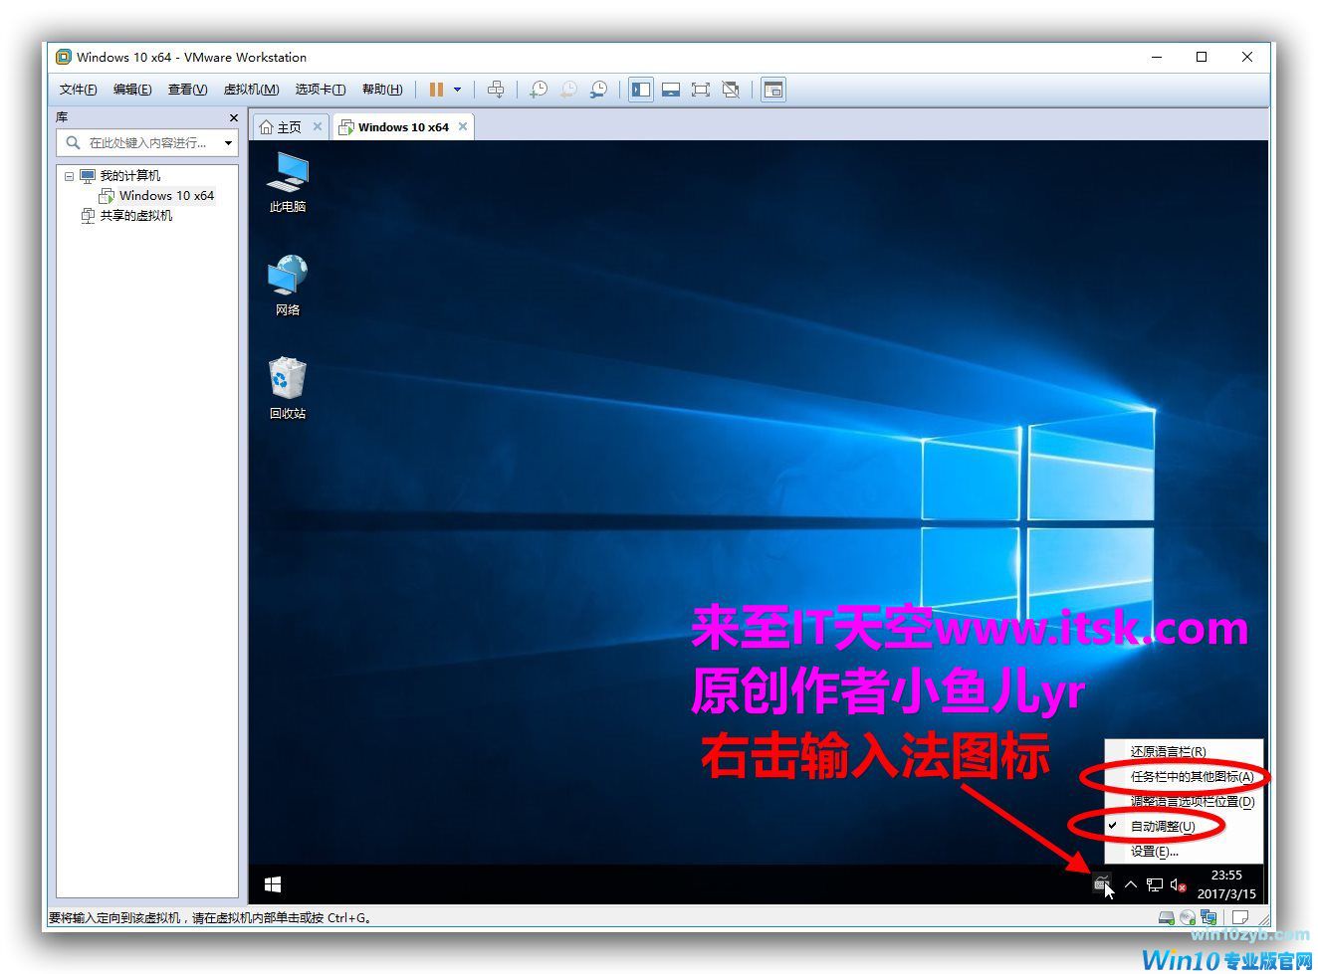Toggle 自动调整(U) checked menu option
1318x974 pixels.
pos(1162,826)
